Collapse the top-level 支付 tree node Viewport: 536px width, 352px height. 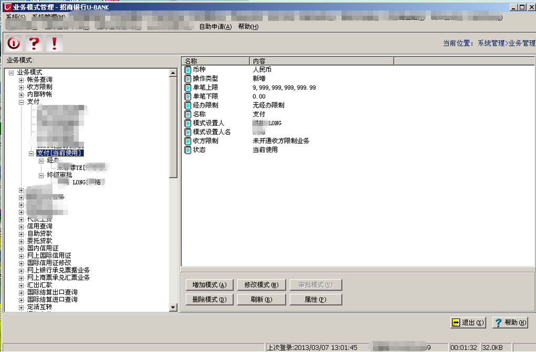(21, 102)
